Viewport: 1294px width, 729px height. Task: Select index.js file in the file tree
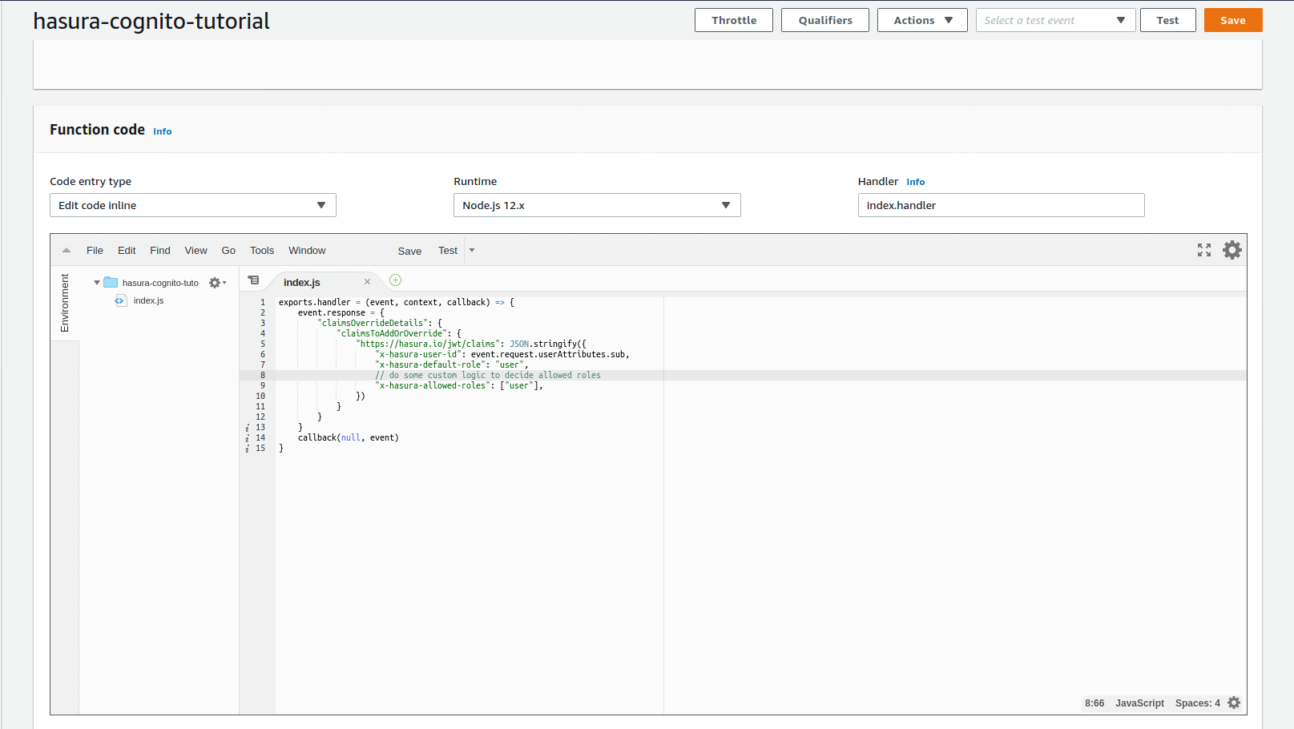pos(148,300)
